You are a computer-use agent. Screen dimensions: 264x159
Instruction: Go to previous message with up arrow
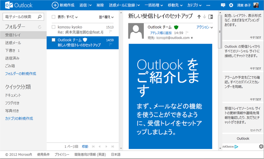pos(199,17)
